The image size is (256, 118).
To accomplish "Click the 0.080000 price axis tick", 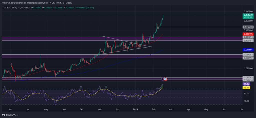I will 248,68.
